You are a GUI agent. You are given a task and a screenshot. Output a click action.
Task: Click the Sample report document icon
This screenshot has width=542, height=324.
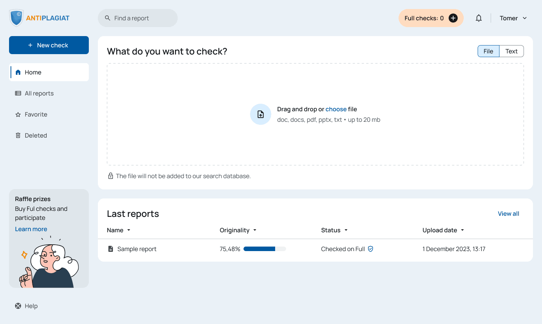click(x=111, y=249)
